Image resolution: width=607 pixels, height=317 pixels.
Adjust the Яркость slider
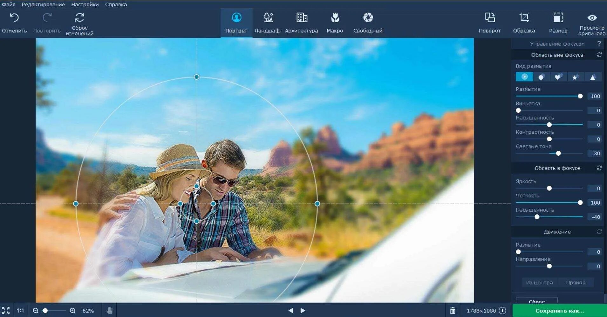[x=549, y=188]
